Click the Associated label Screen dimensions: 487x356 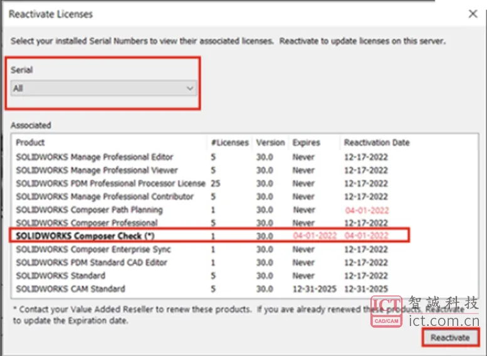coord(31,125)
